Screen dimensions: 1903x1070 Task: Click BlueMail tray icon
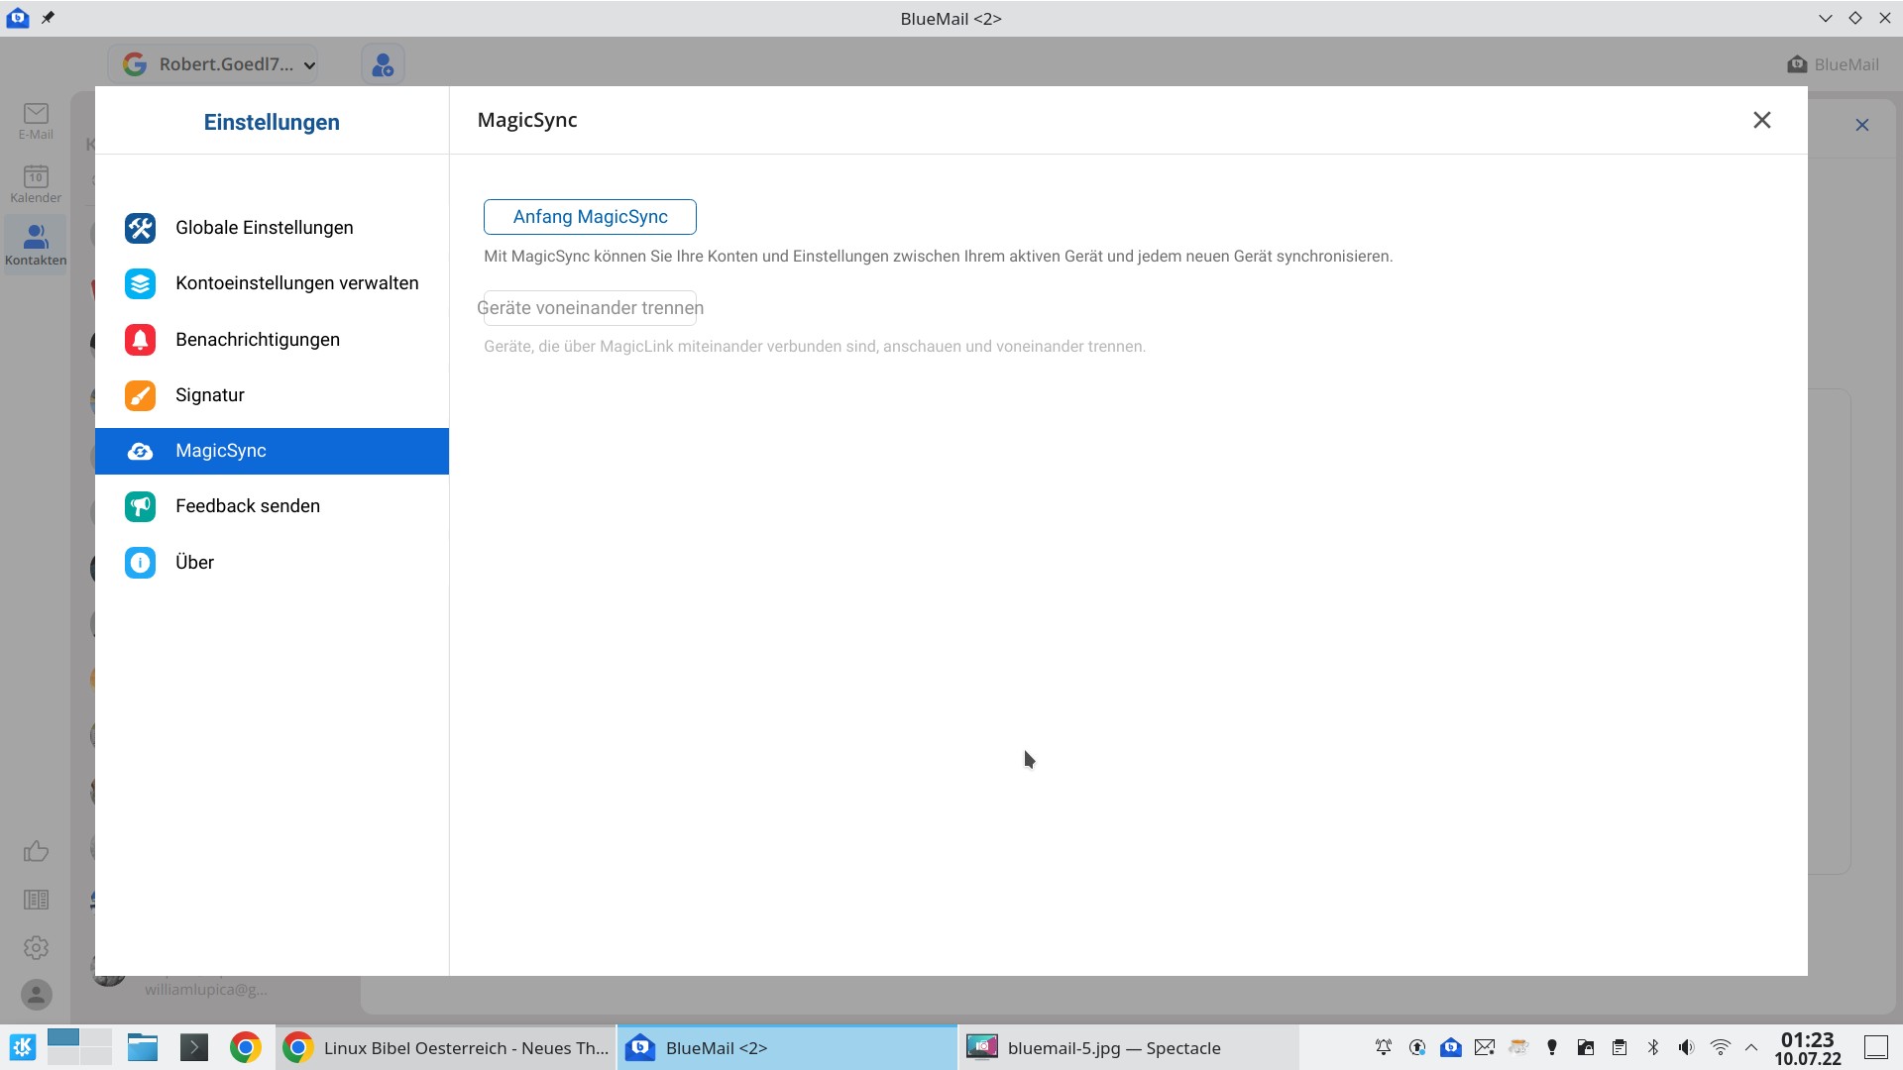point(1451,1047)
